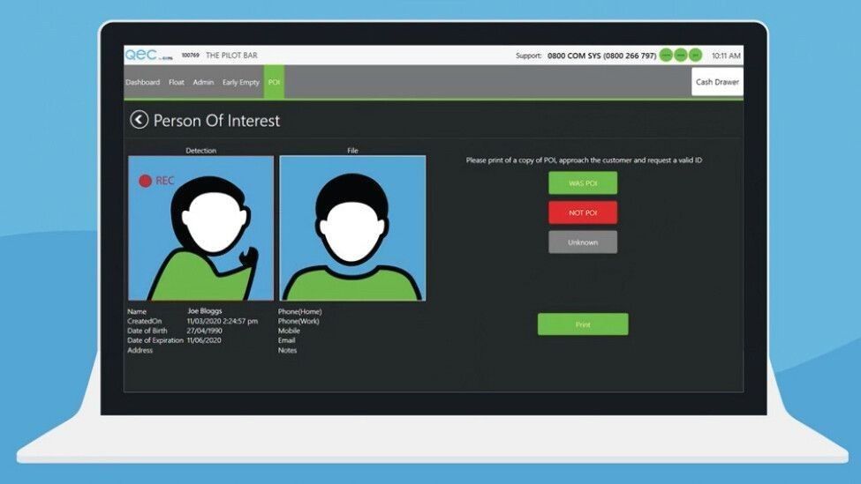Click the middle green status indicator
This screenshot has height=484, width=861.
point(681,56)
